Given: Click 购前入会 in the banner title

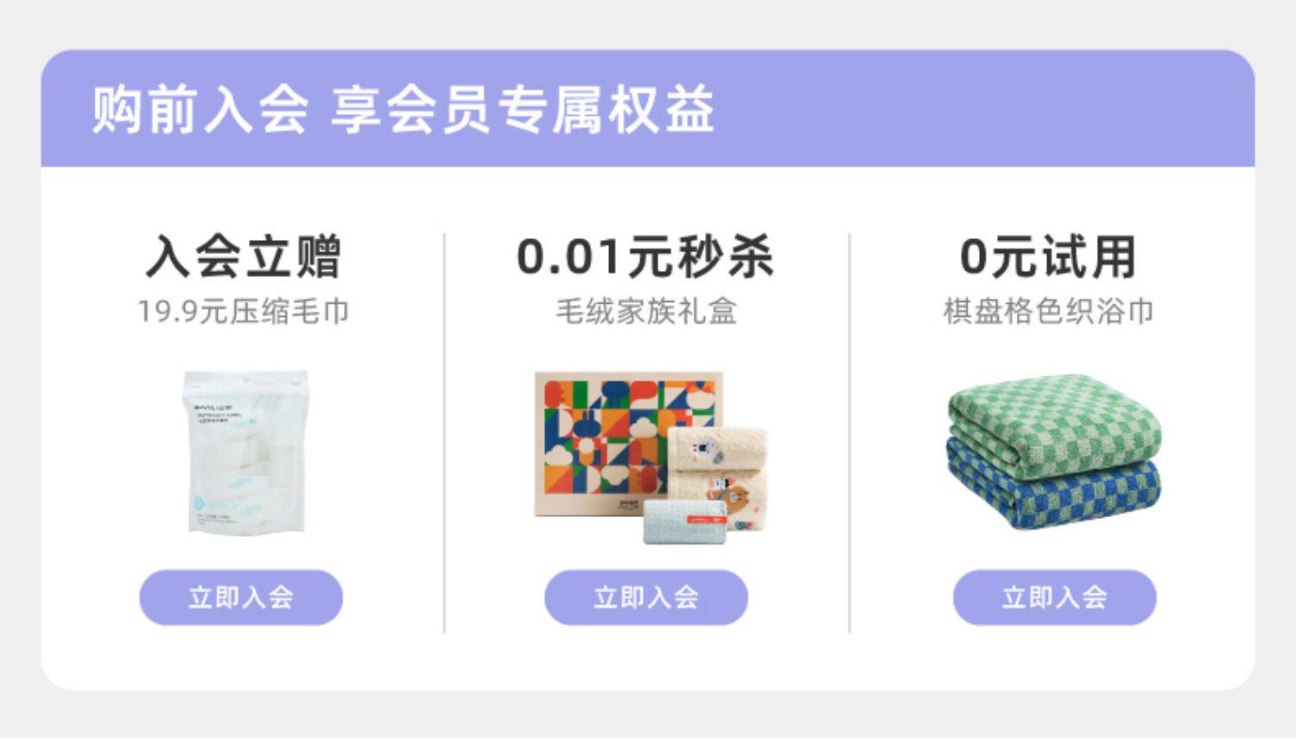Looking at the screenshot, I should tap(200, 110).
